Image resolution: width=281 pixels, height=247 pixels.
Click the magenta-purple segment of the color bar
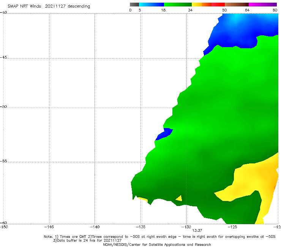(263, 5)
